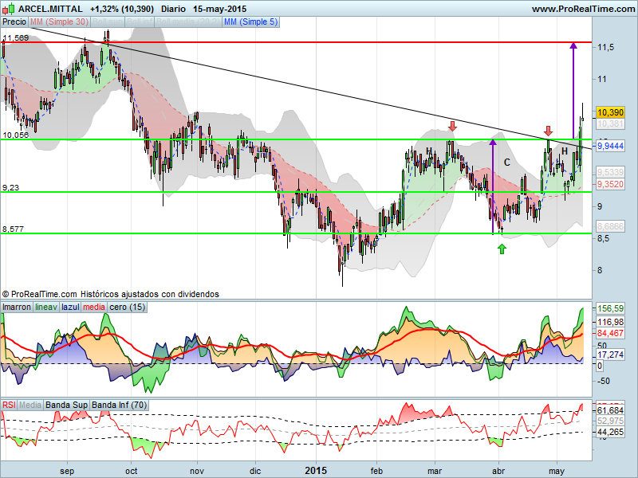This screenshot has width=638, height=478.
Task: Click the ProRealTime.com Históricos ajustados copyright text
Action: tap(111, 294)
